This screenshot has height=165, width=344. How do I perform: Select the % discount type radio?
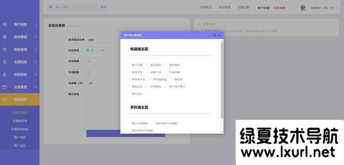point(98,50)
